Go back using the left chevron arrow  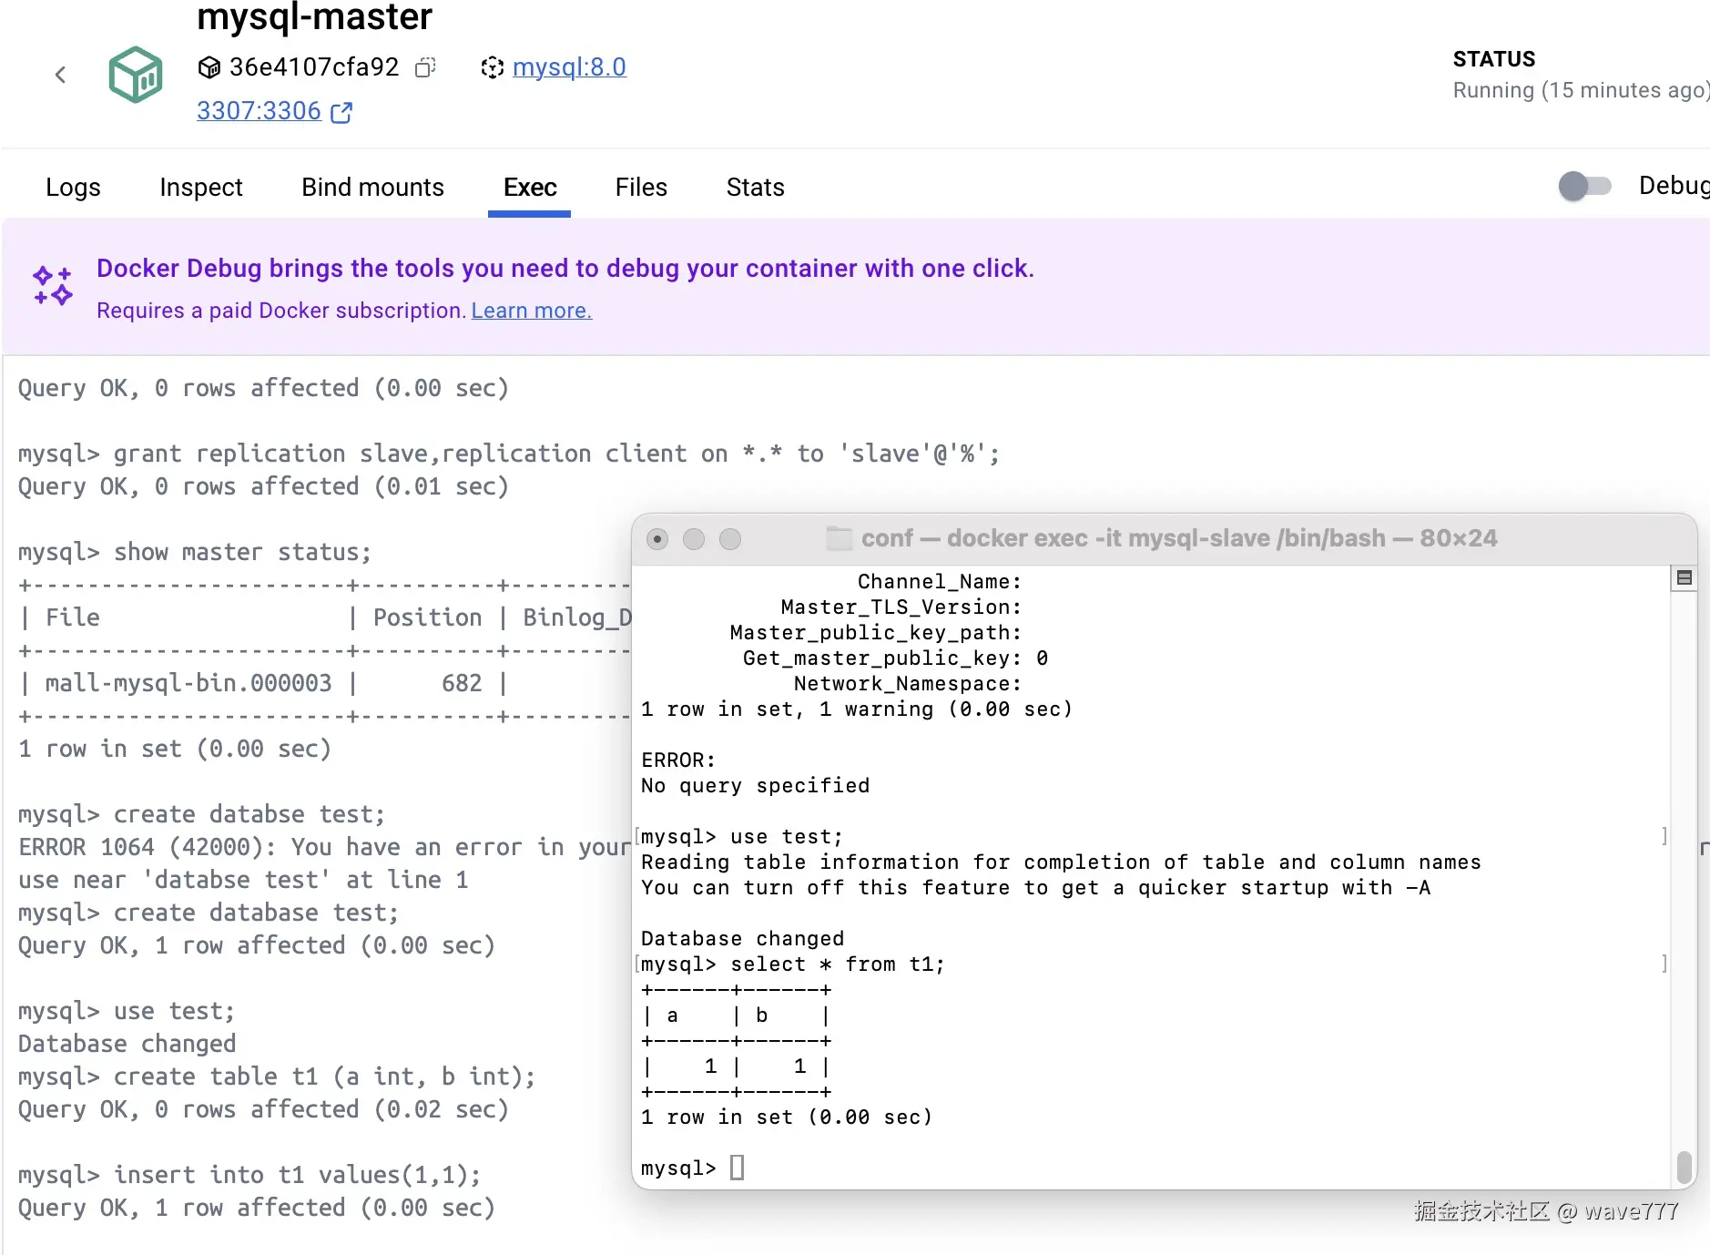[61, 75]
